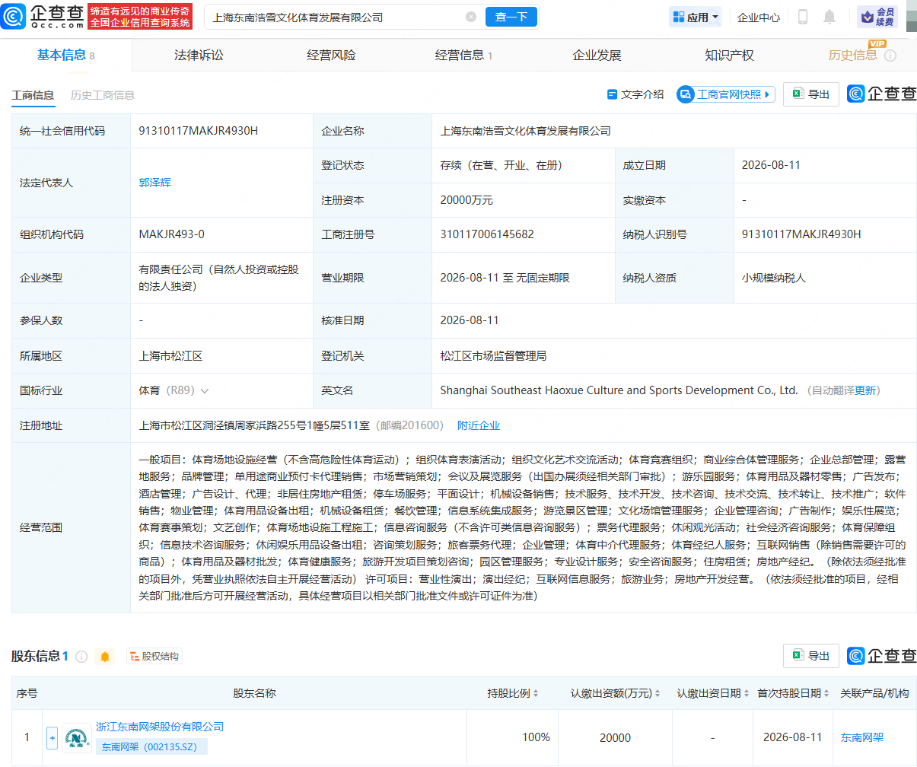This screenshot has height=767, width=917.
Task: Click 查一下 search button
Action: (x=511, y=17)
